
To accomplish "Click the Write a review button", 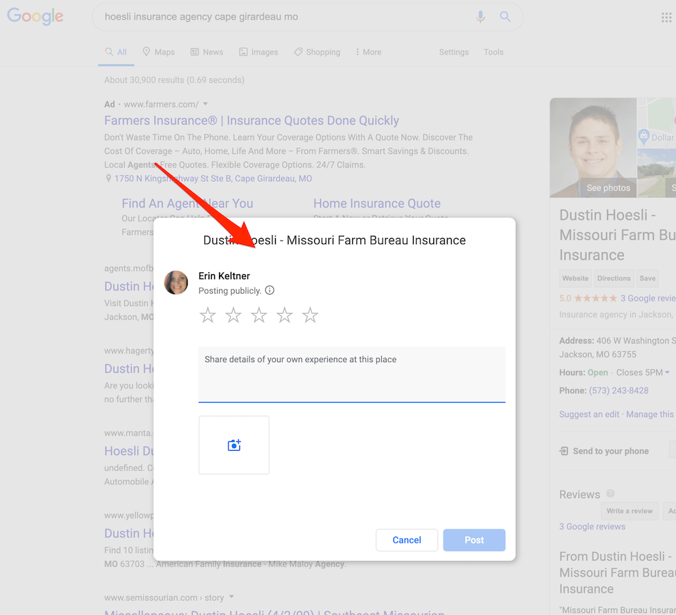I will pyautogui.click(x=629, y=511).
